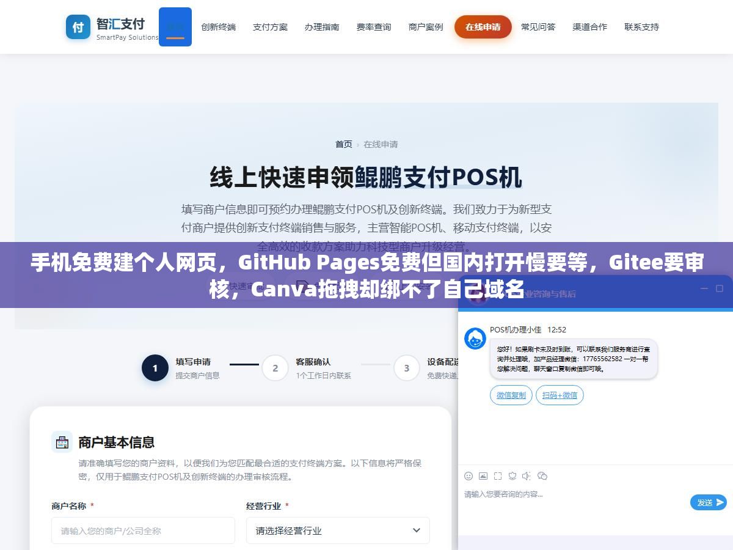Screen dimensions: 733x550
Task: Focus the 商户名称 input field
Action: [x=143, y=530]
